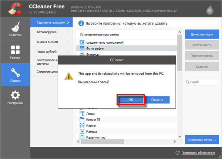Image resolution: width=222 pixels, height=159 pixels.
Task: Click the Переименовать button
Action: tap(202, 56)
